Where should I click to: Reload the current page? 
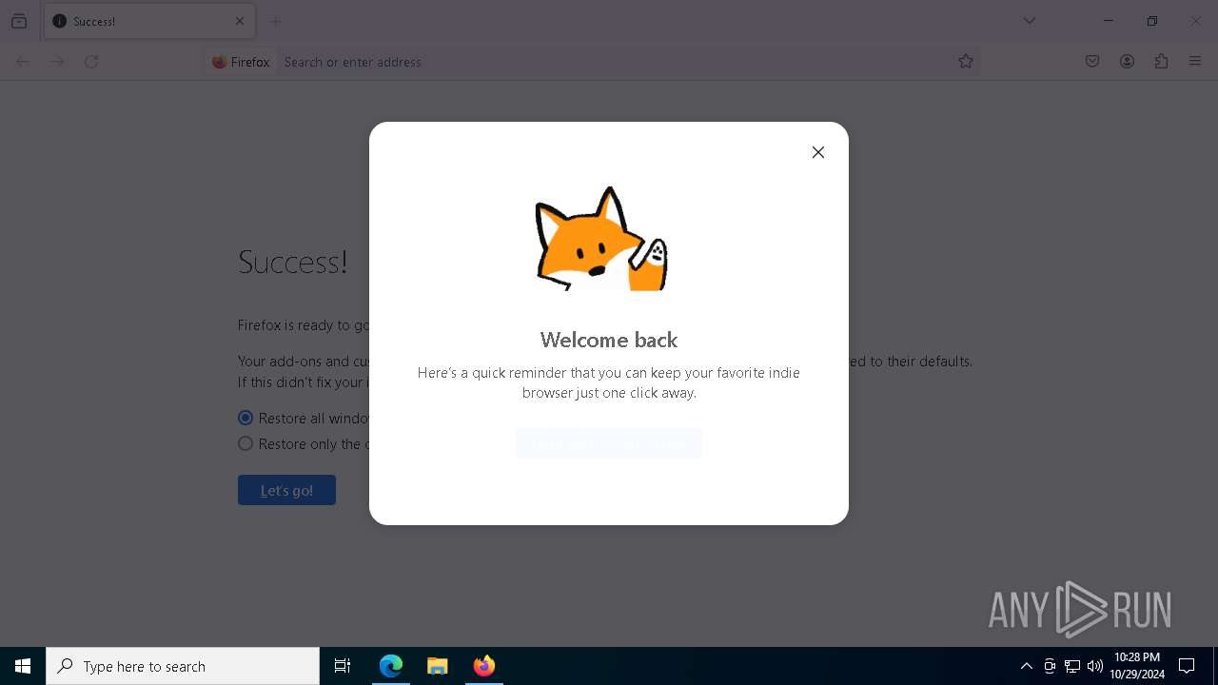pos(91,62)
